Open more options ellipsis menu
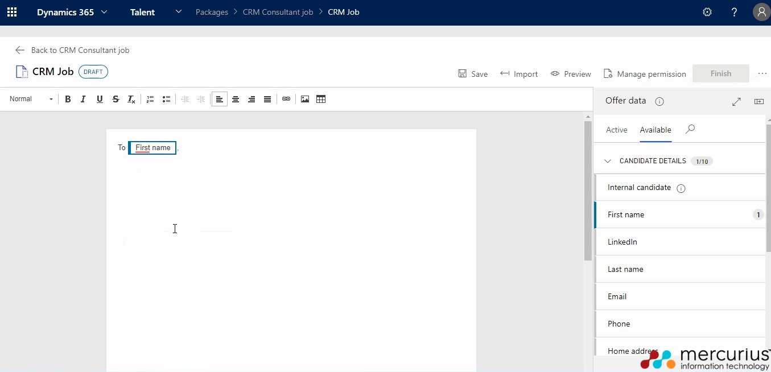The width and height of the screenshot is (771, 372). (762, 73)
